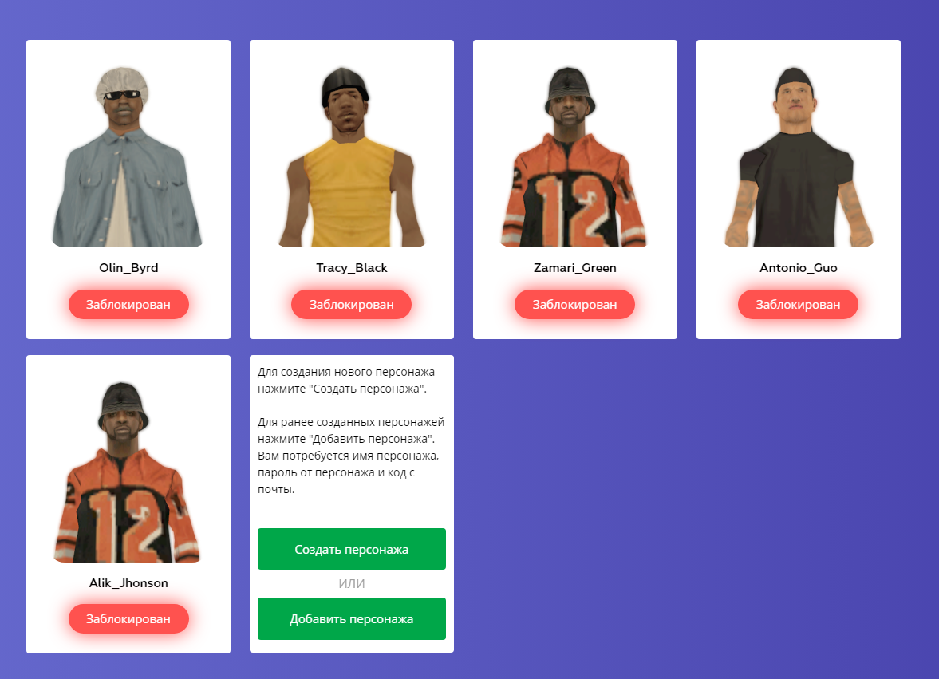Screen dimensions: 939x679
Task: Open the Zamari_Green character image
Action: (x=574, y=156)
